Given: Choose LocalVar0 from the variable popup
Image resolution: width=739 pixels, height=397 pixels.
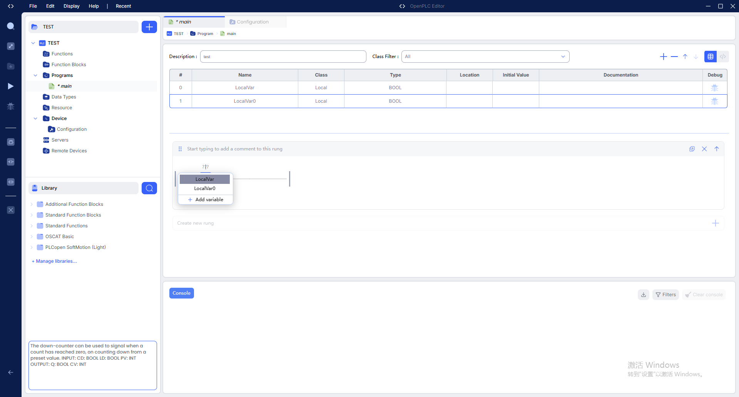Looking at the screenshot, I should 205,188.
